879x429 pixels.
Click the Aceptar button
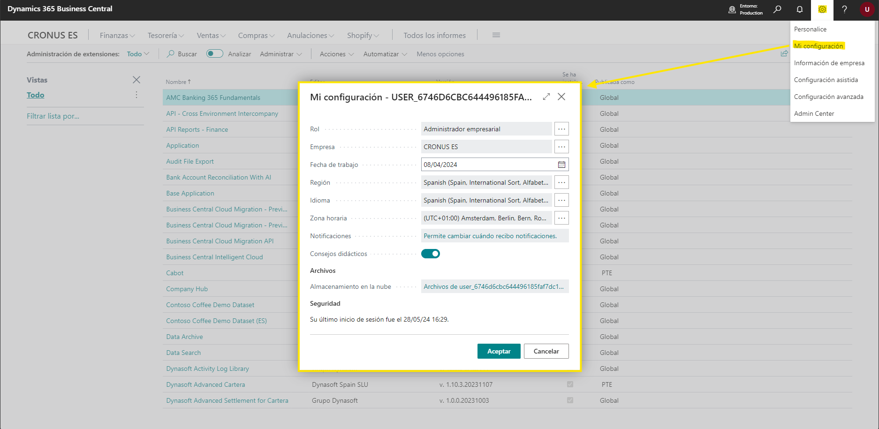pos(499,351)
